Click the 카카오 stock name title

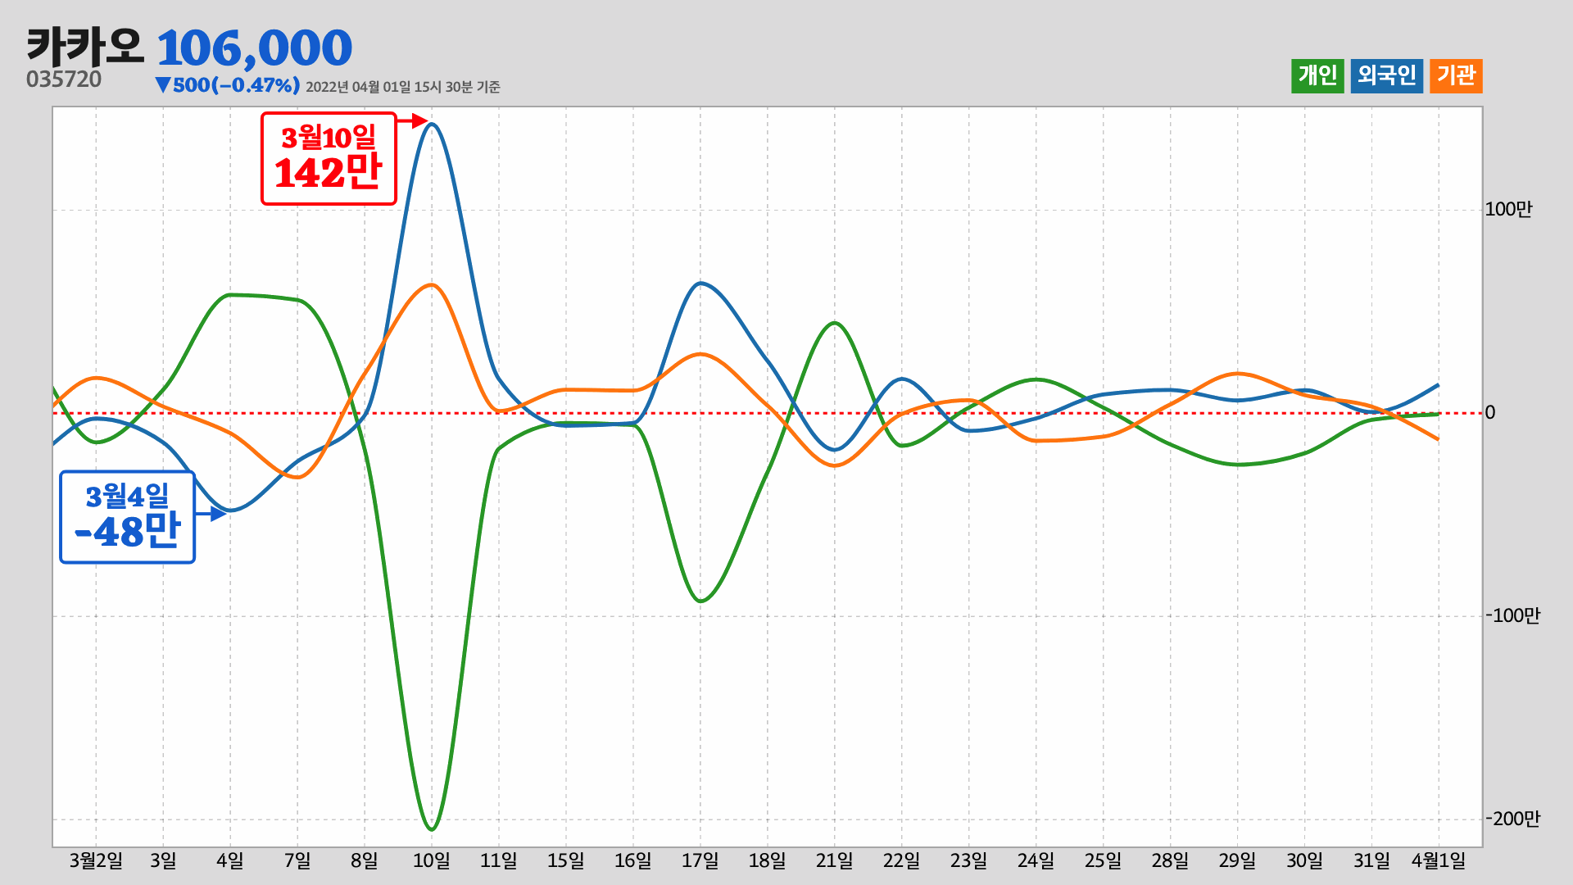point(85,47)
